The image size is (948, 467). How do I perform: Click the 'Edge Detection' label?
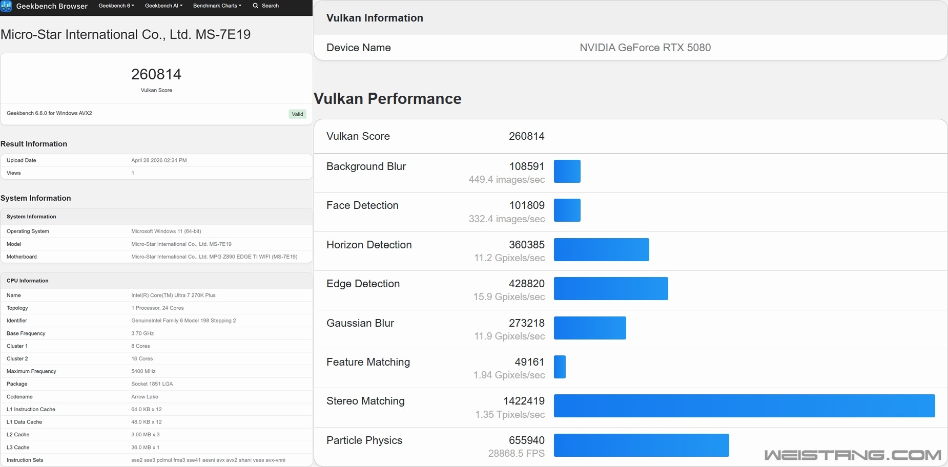click(x=363, y=284)
